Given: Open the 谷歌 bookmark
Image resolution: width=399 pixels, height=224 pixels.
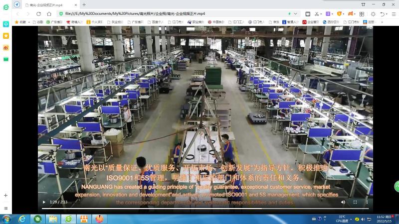Looking at the screenshot, I should 38,22.
